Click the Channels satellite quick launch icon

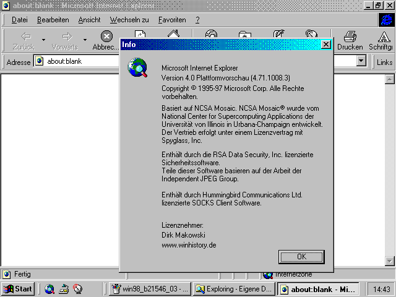click(77, 289)
